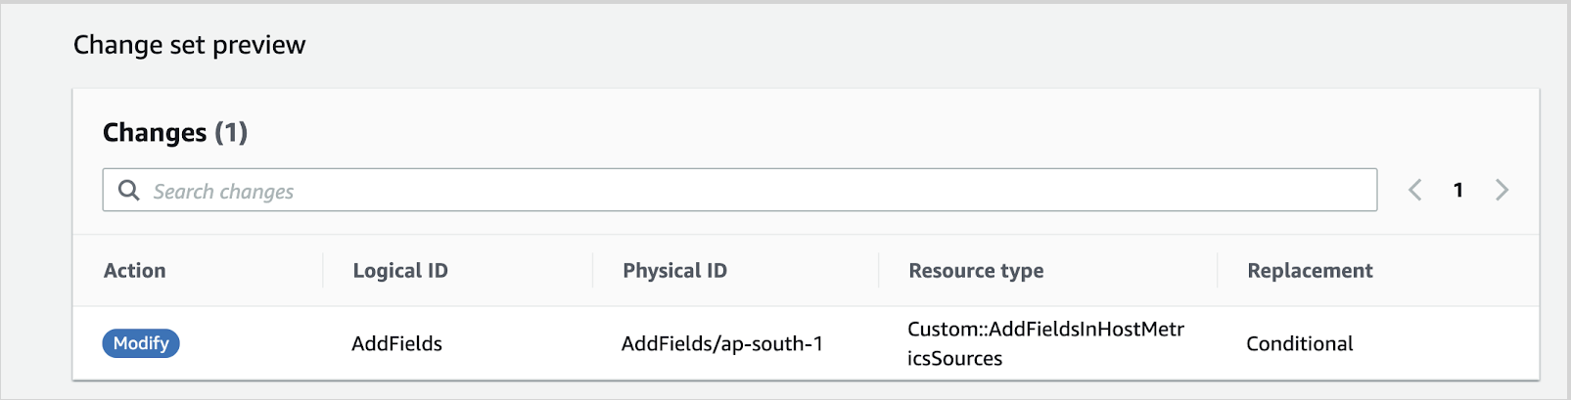Select the AddFields/ap-south-1 physical ID
The image size is (1571, 400).
click(x=721, y=344)
